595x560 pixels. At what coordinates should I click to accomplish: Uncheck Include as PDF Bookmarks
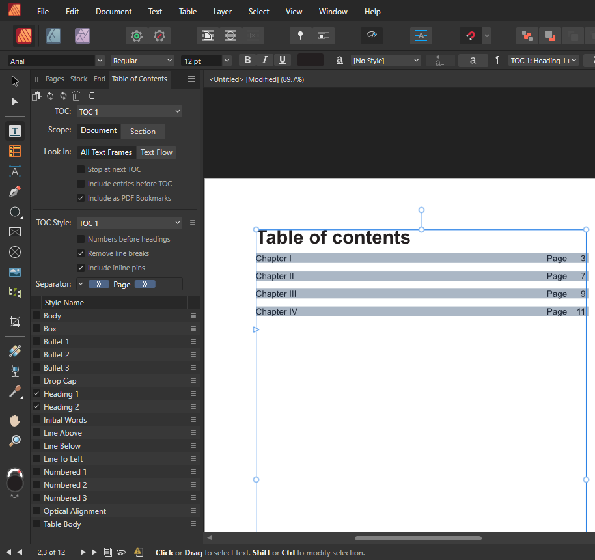81,198
